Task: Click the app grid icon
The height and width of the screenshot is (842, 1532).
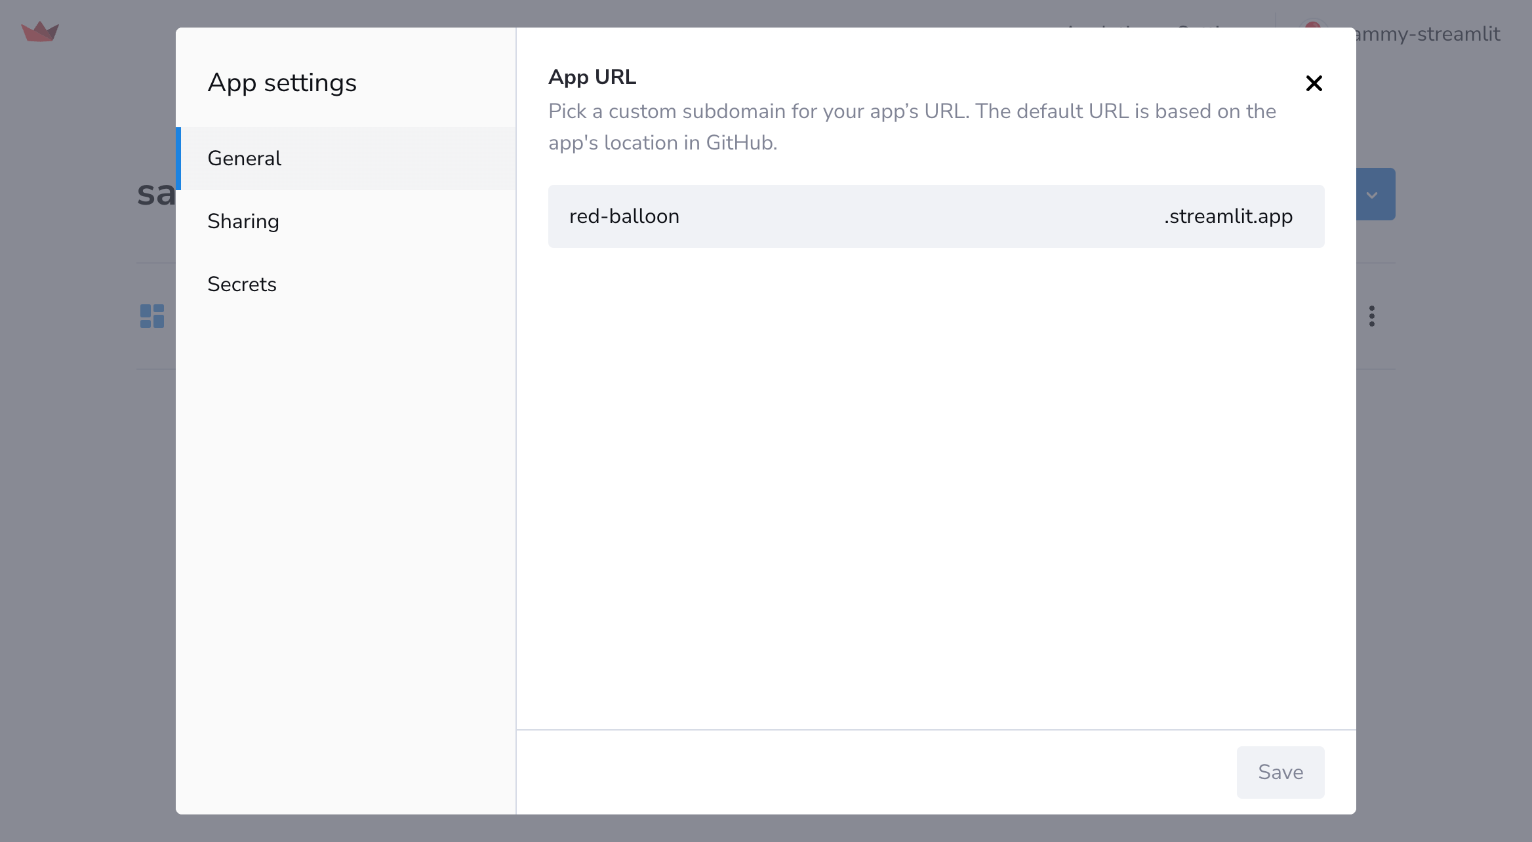Action: [x=152, y=316]
